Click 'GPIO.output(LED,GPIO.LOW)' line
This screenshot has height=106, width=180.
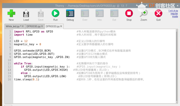click(x=45, y=76)
